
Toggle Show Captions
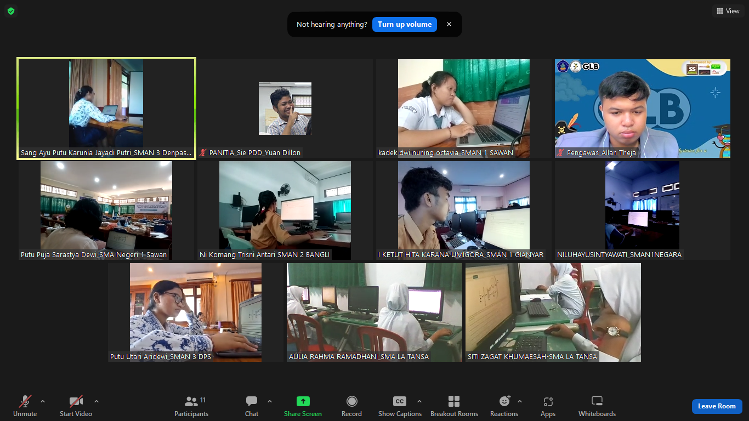tap(400, 402)
